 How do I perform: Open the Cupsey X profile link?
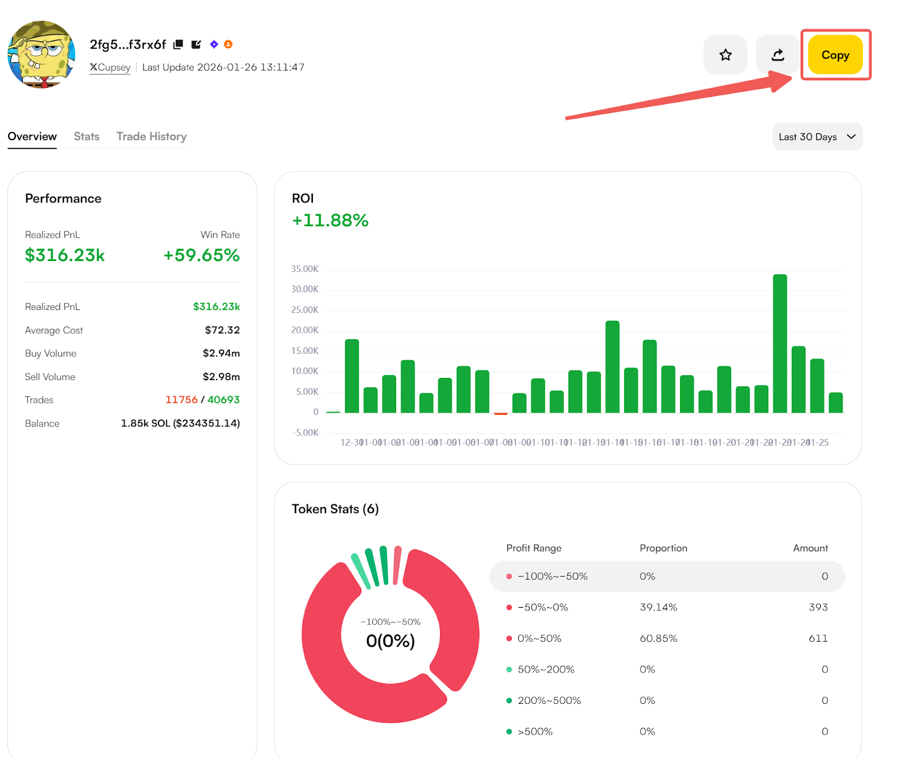pyautogui.click(x=110, y=67)
